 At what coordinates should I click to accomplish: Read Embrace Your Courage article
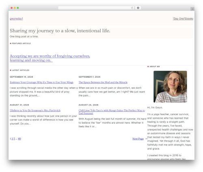coord(41,82)
